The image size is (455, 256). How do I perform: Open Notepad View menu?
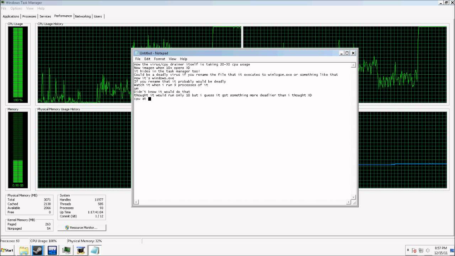pyautogui.click(x=172, y=59)
